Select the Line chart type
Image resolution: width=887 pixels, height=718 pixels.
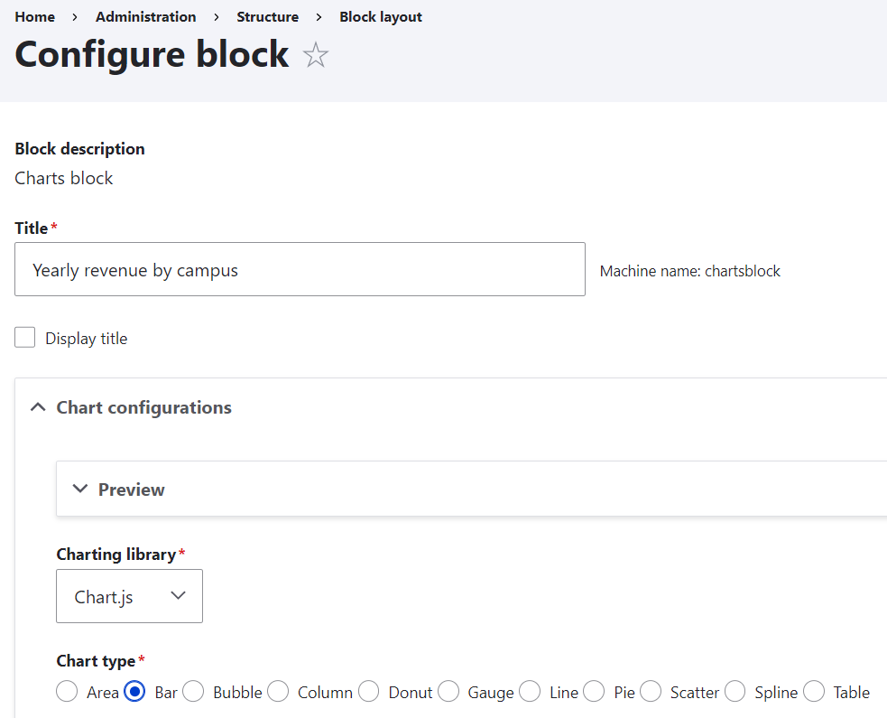coord(530,691)
